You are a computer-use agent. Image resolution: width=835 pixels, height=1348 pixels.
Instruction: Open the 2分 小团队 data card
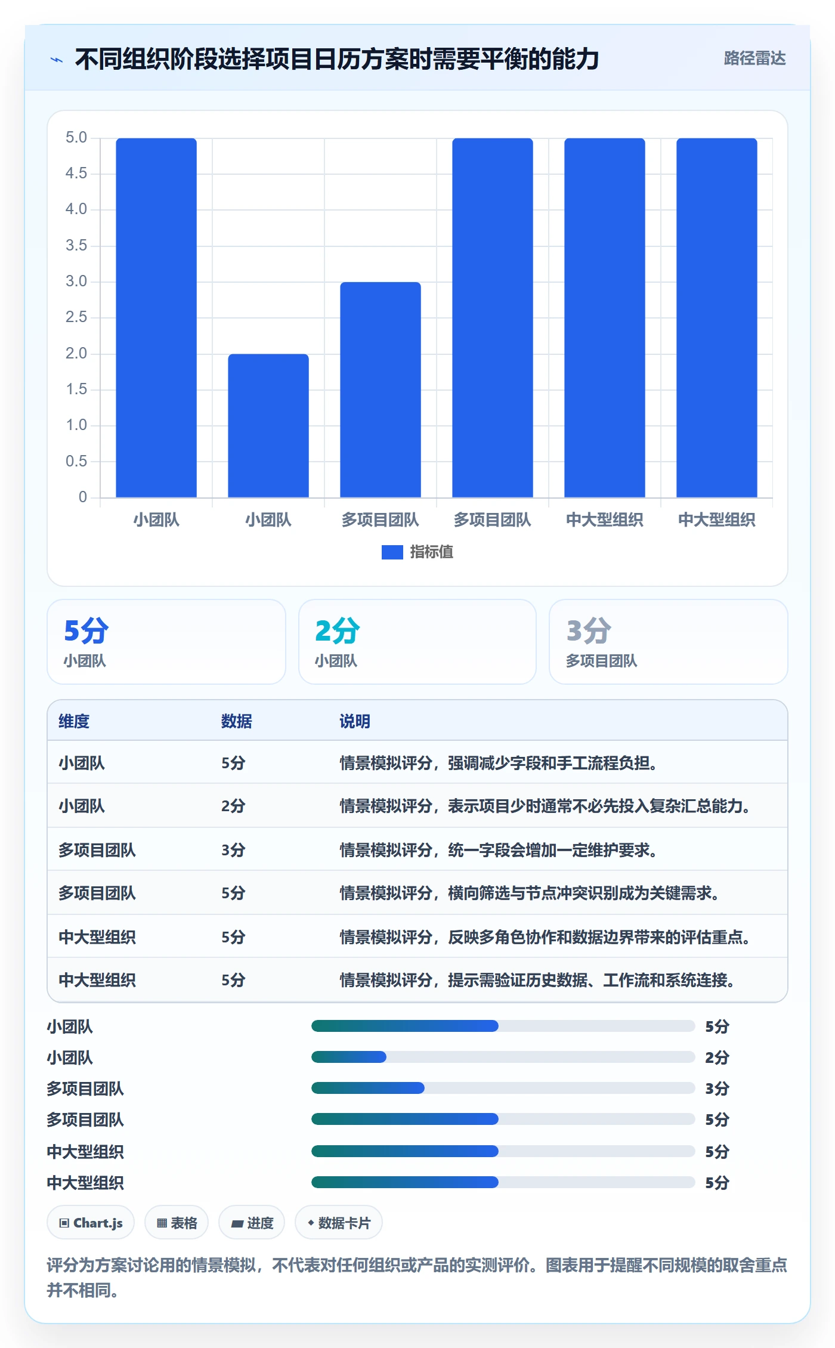coord(417,642)
